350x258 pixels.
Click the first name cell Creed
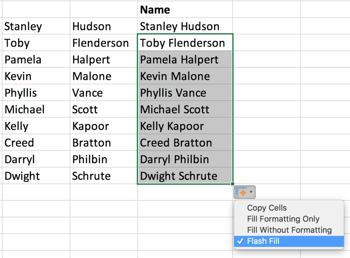click(x=36, y=142)
